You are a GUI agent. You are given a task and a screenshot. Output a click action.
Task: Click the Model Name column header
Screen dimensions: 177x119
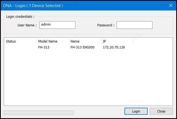[53, 41]
